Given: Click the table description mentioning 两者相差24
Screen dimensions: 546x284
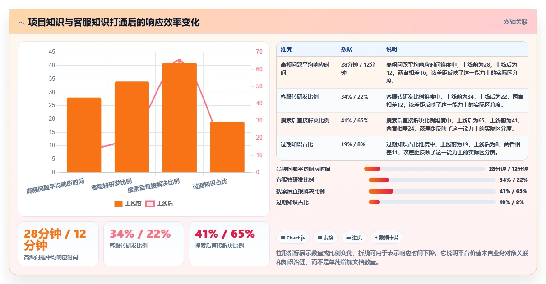Looking at the screenshot, I should [x=455, y=125].
